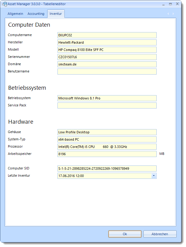Click the Prozessor label
Screen dimensions: 186x247
pos(15,146)
